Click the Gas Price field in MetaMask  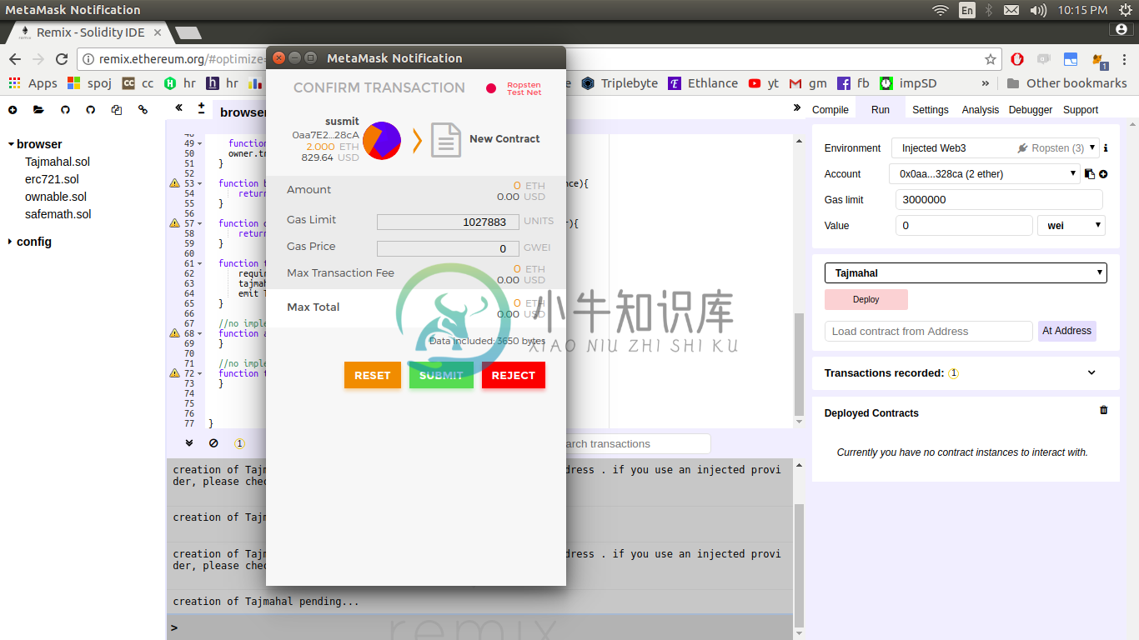[448, 248]
